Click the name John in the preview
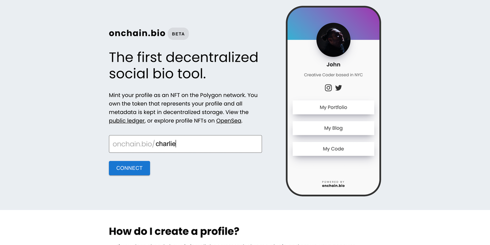490x245 pixels. coord(334,65)
